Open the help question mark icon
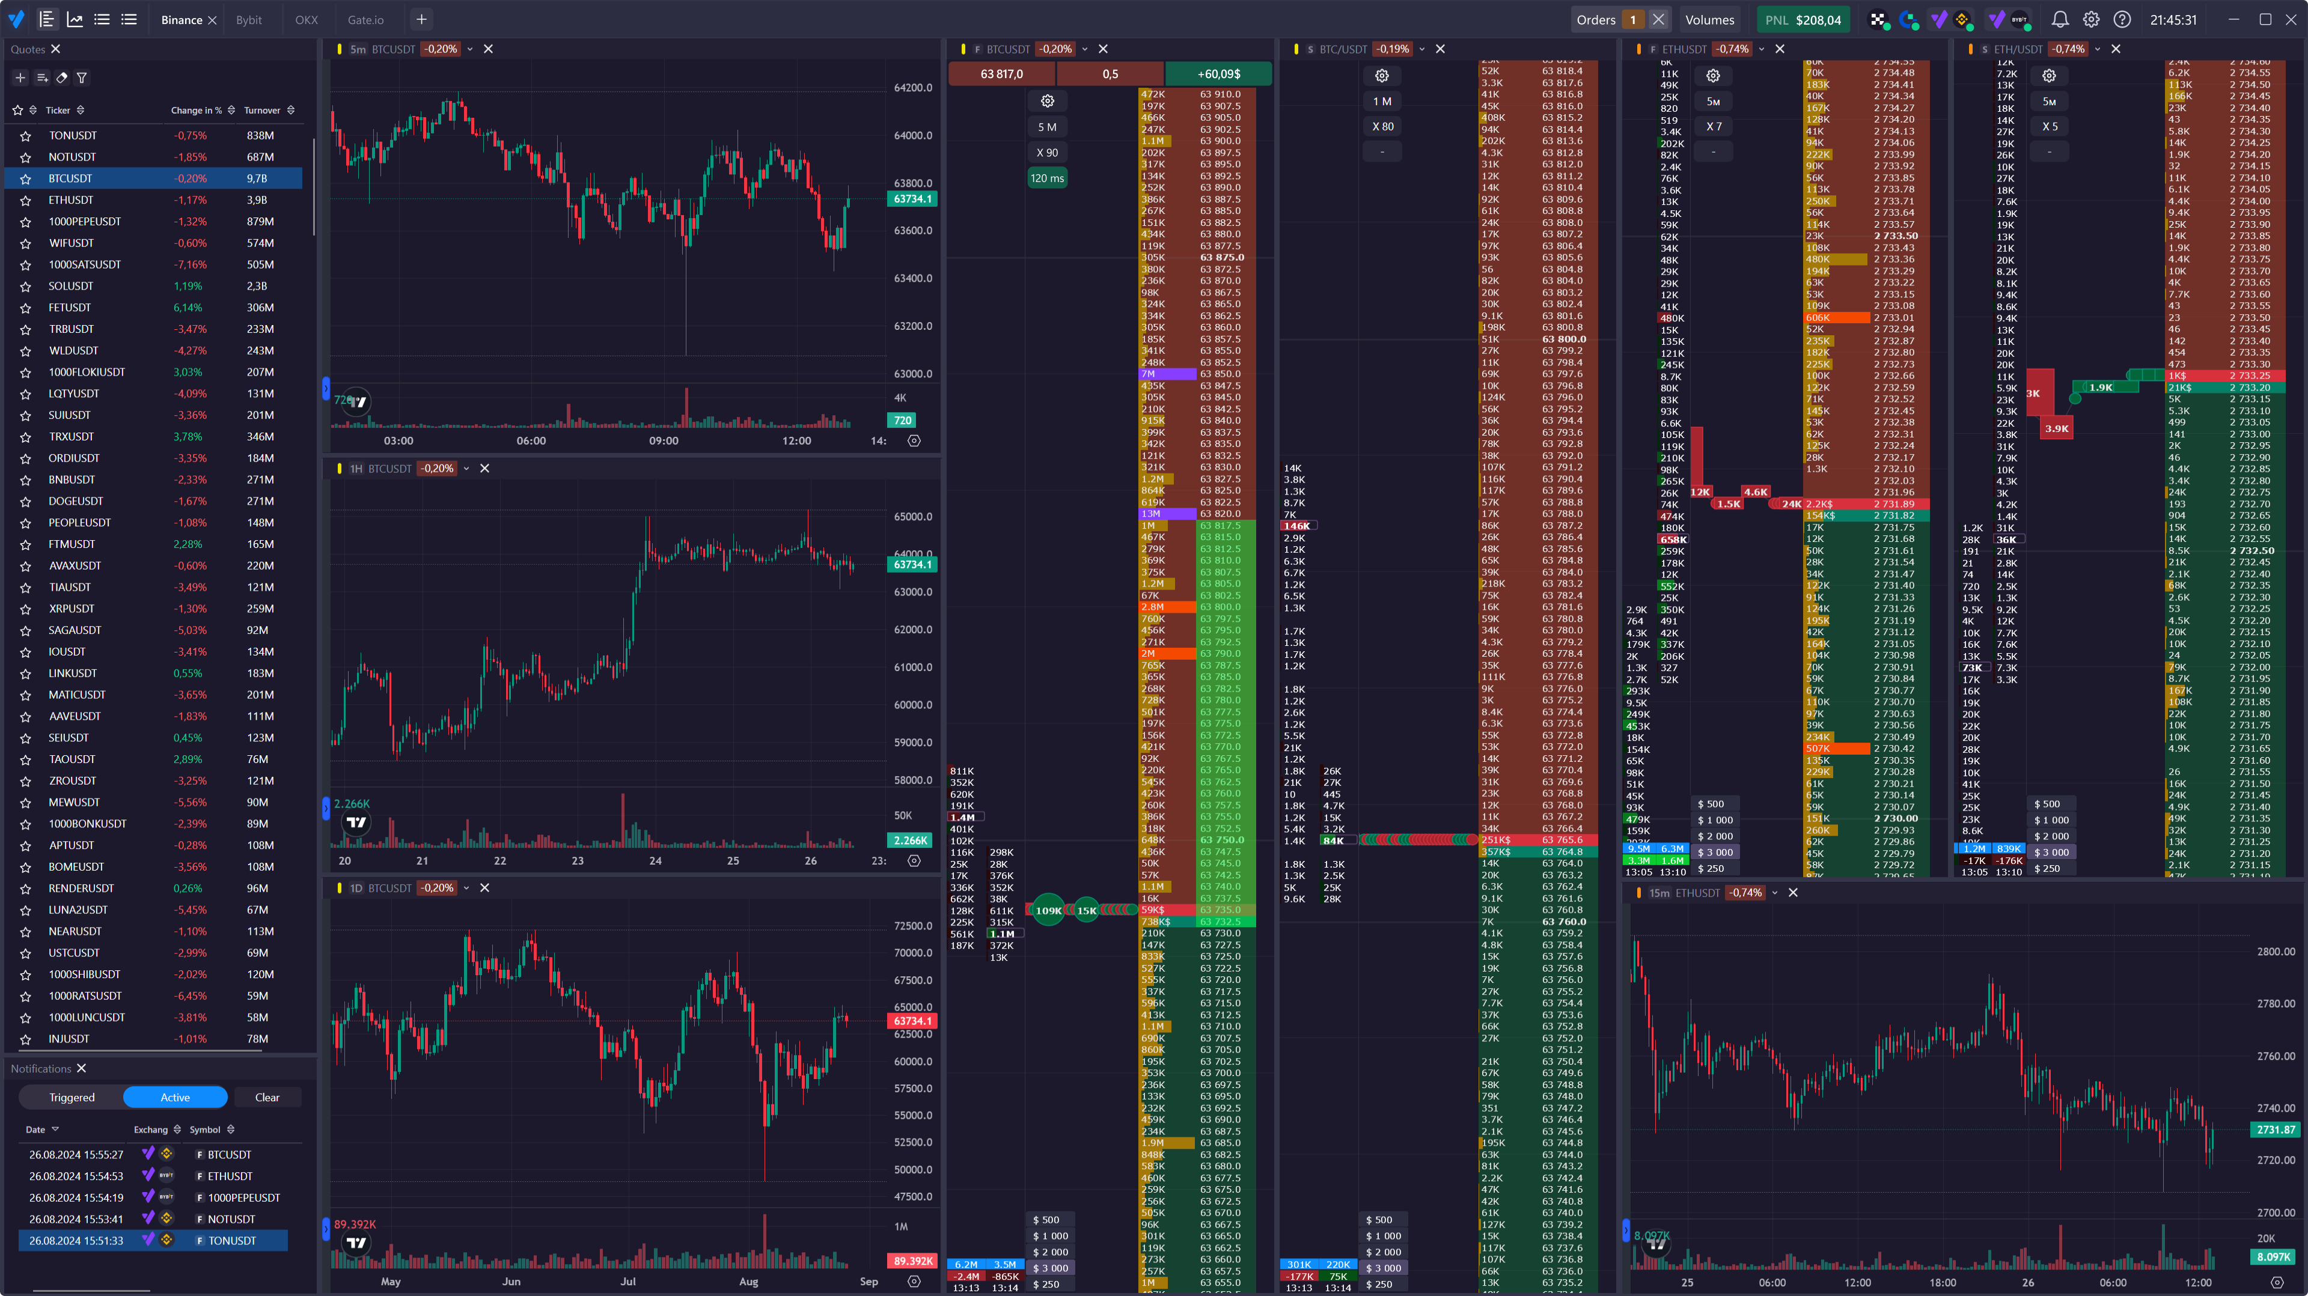This screenshot has width=2308, height=1296. 2122,19
